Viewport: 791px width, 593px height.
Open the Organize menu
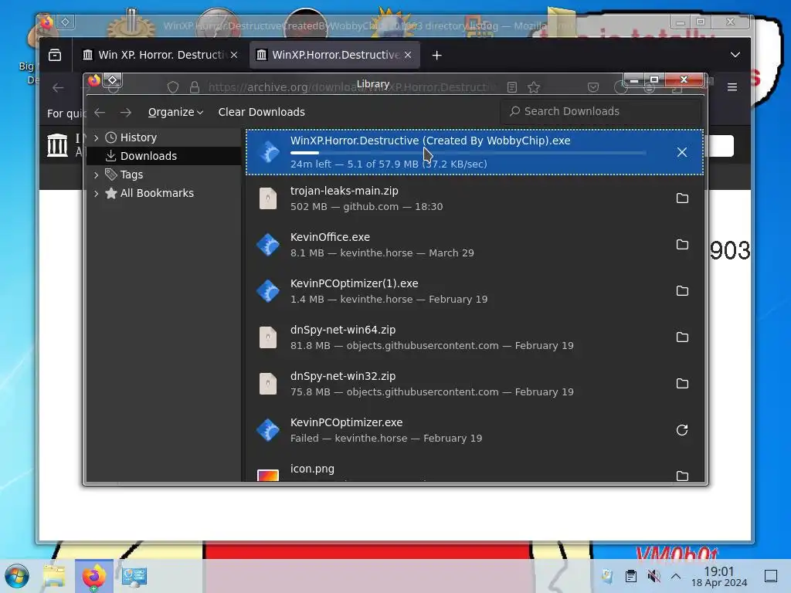[175, 112]
